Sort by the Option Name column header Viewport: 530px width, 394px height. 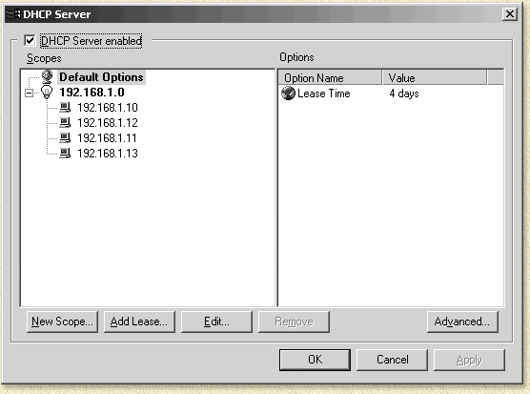click(330, 78)
